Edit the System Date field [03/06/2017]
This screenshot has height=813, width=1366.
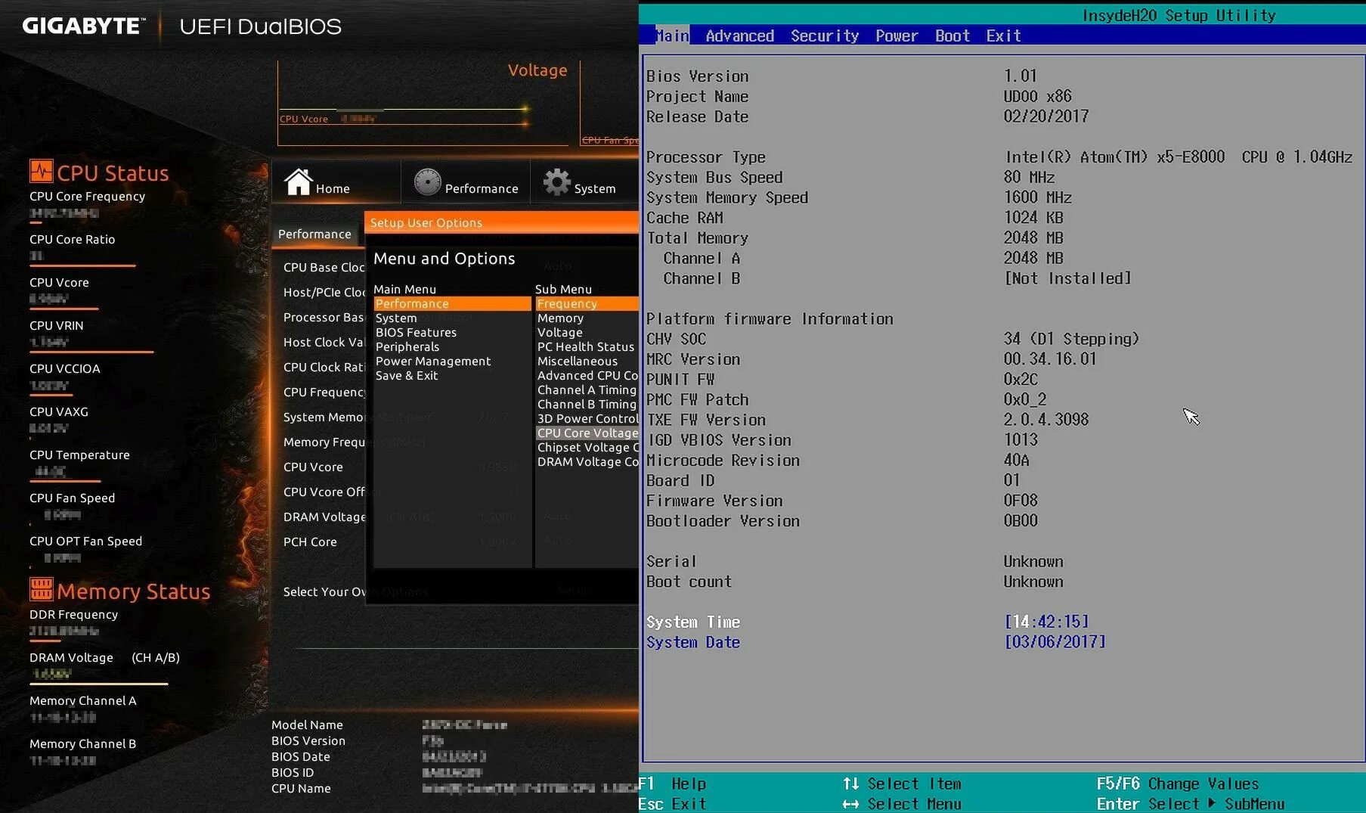pos(1055,642)
